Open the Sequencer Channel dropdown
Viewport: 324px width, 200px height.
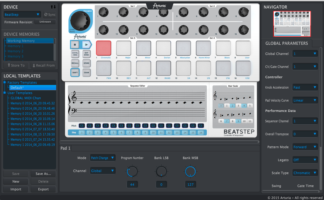[x=305, y=121]
